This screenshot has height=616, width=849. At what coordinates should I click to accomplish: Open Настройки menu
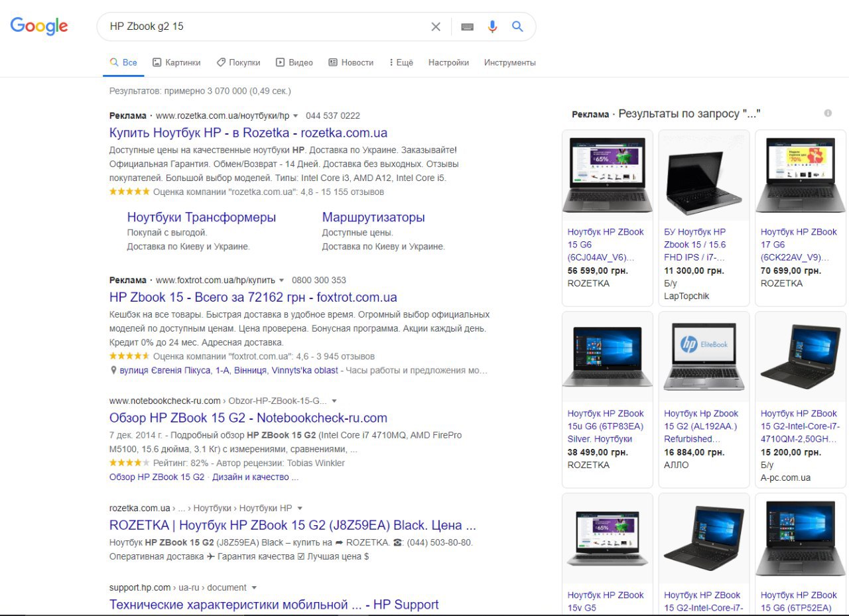click(448, 62)
